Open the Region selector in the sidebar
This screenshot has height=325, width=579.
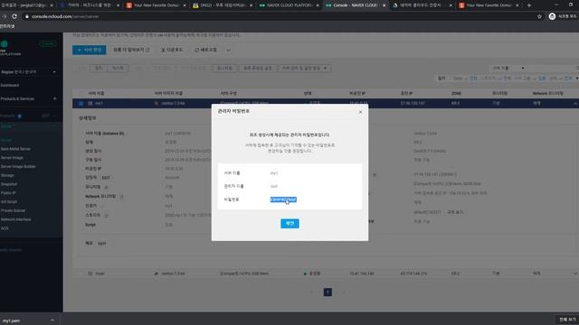[29, 72]
